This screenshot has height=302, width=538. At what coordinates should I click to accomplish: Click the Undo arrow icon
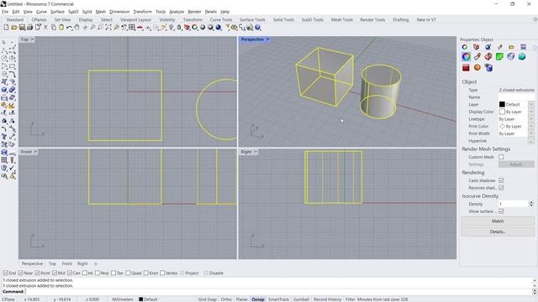pos(69,28)
